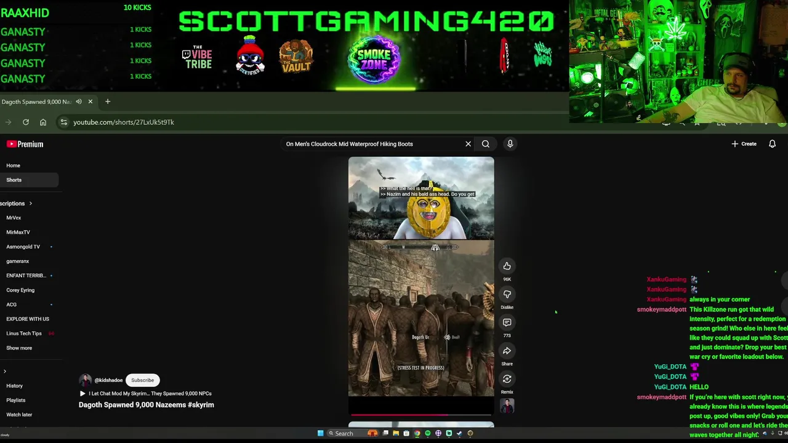Open @kidshadoe channel avatar
This screenshot has width=788, height=443.
[85, 380]
